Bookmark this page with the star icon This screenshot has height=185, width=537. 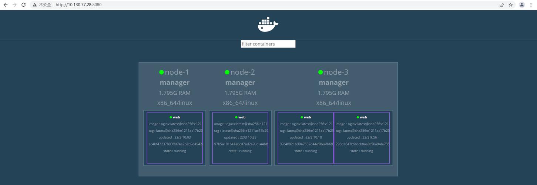pos(511,5)
